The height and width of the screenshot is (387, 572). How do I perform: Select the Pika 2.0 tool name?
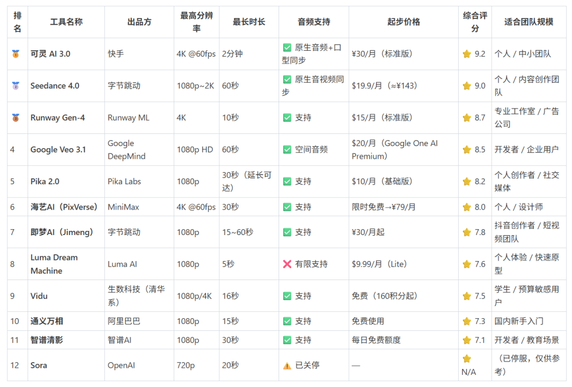click(45, 181)
